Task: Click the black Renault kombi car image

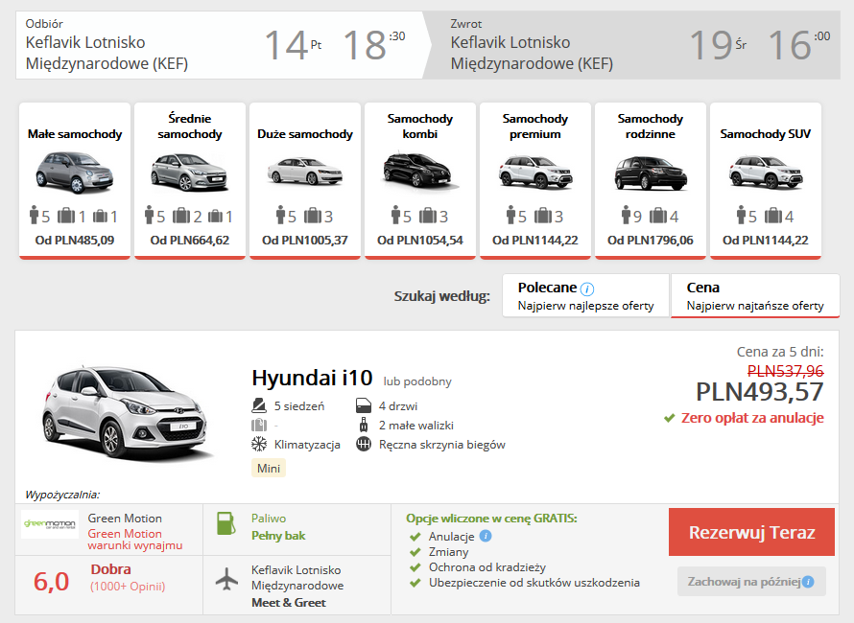Action: click(x=420, y=171)
